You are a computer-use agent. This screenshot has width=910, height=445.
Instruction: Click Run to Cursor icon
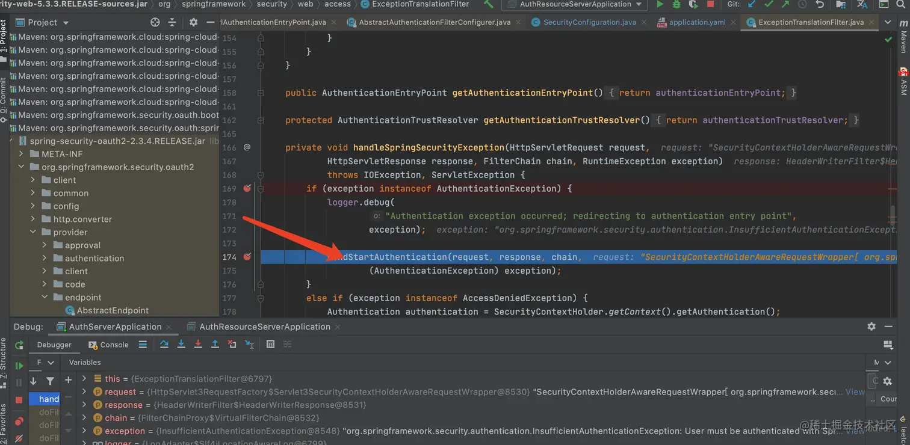(249, 344)
